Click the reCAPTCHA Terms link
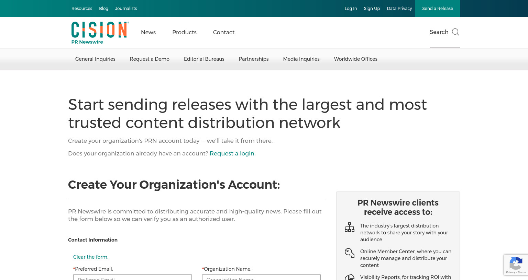This screenshot has height=280, width=528. point(522,272)
